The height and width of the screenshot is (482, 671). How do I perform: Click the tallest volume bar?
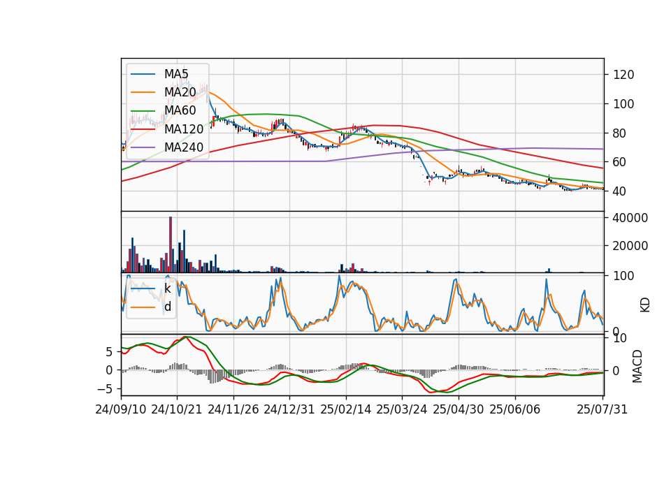click(x=171, y=244)
